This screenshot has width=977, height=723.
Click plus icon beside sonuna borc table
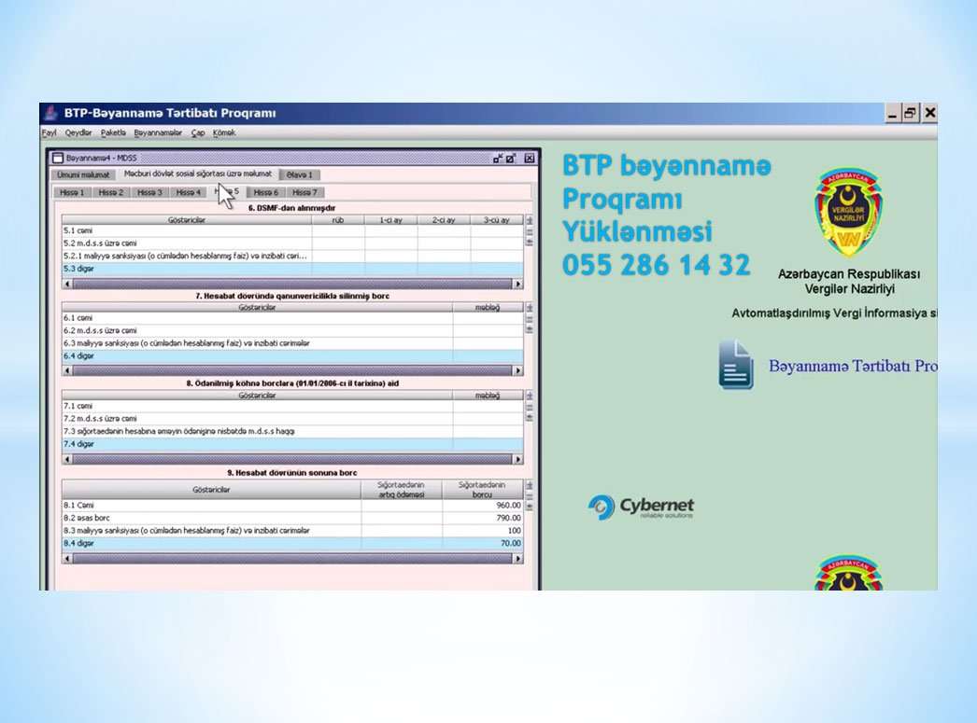click(x=529, y=485)
